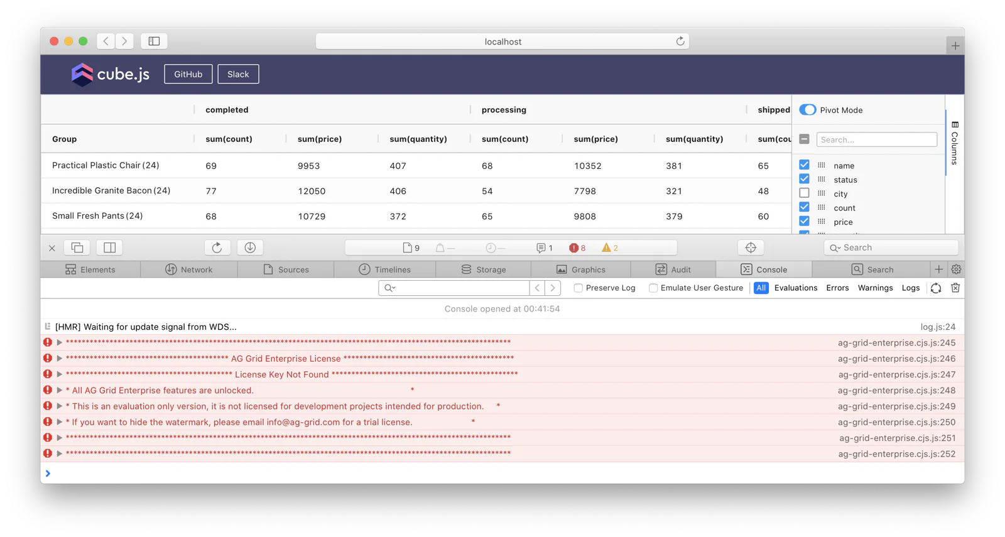Screen dimensions: 1005x537
Task: Expand the error at ag-grid-enterprise.cjs.js:251
Action: pyautogui.click(x=60, y=438)
